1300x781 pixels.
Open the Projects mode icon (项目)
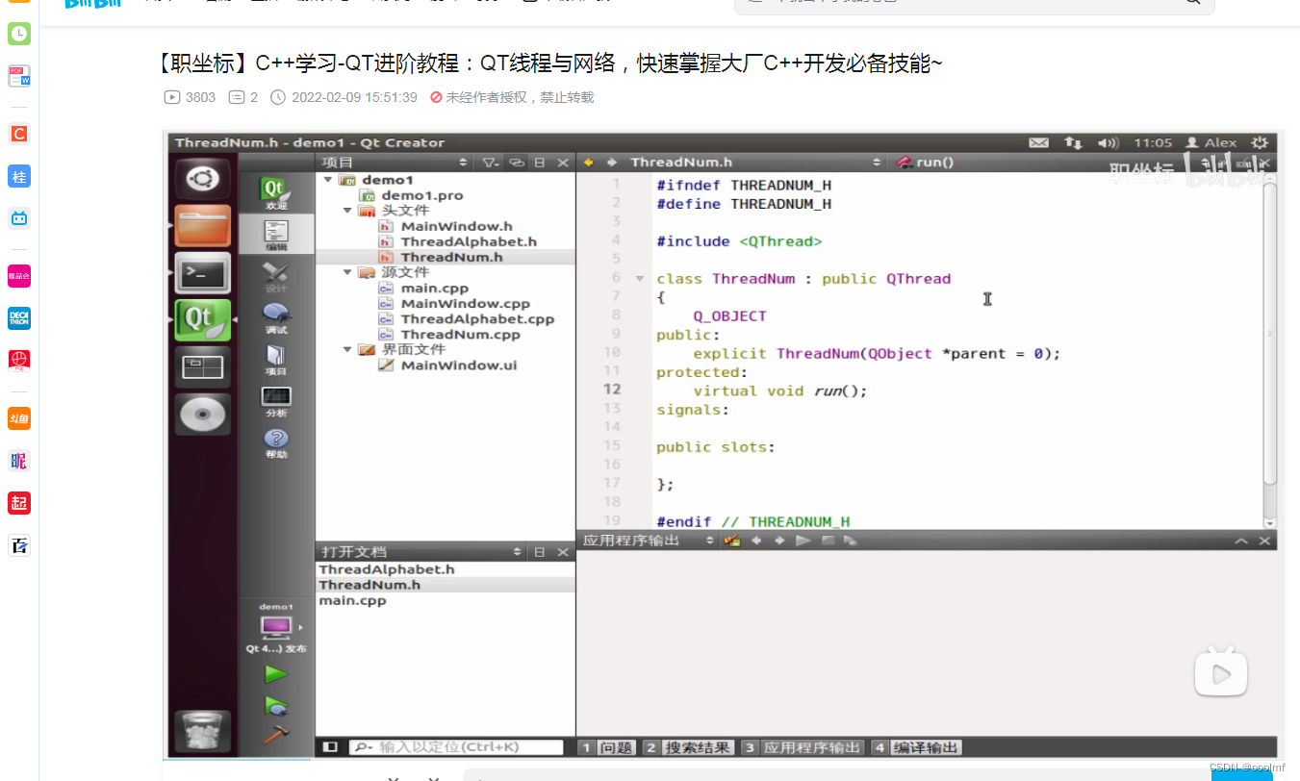pos(275,360)
